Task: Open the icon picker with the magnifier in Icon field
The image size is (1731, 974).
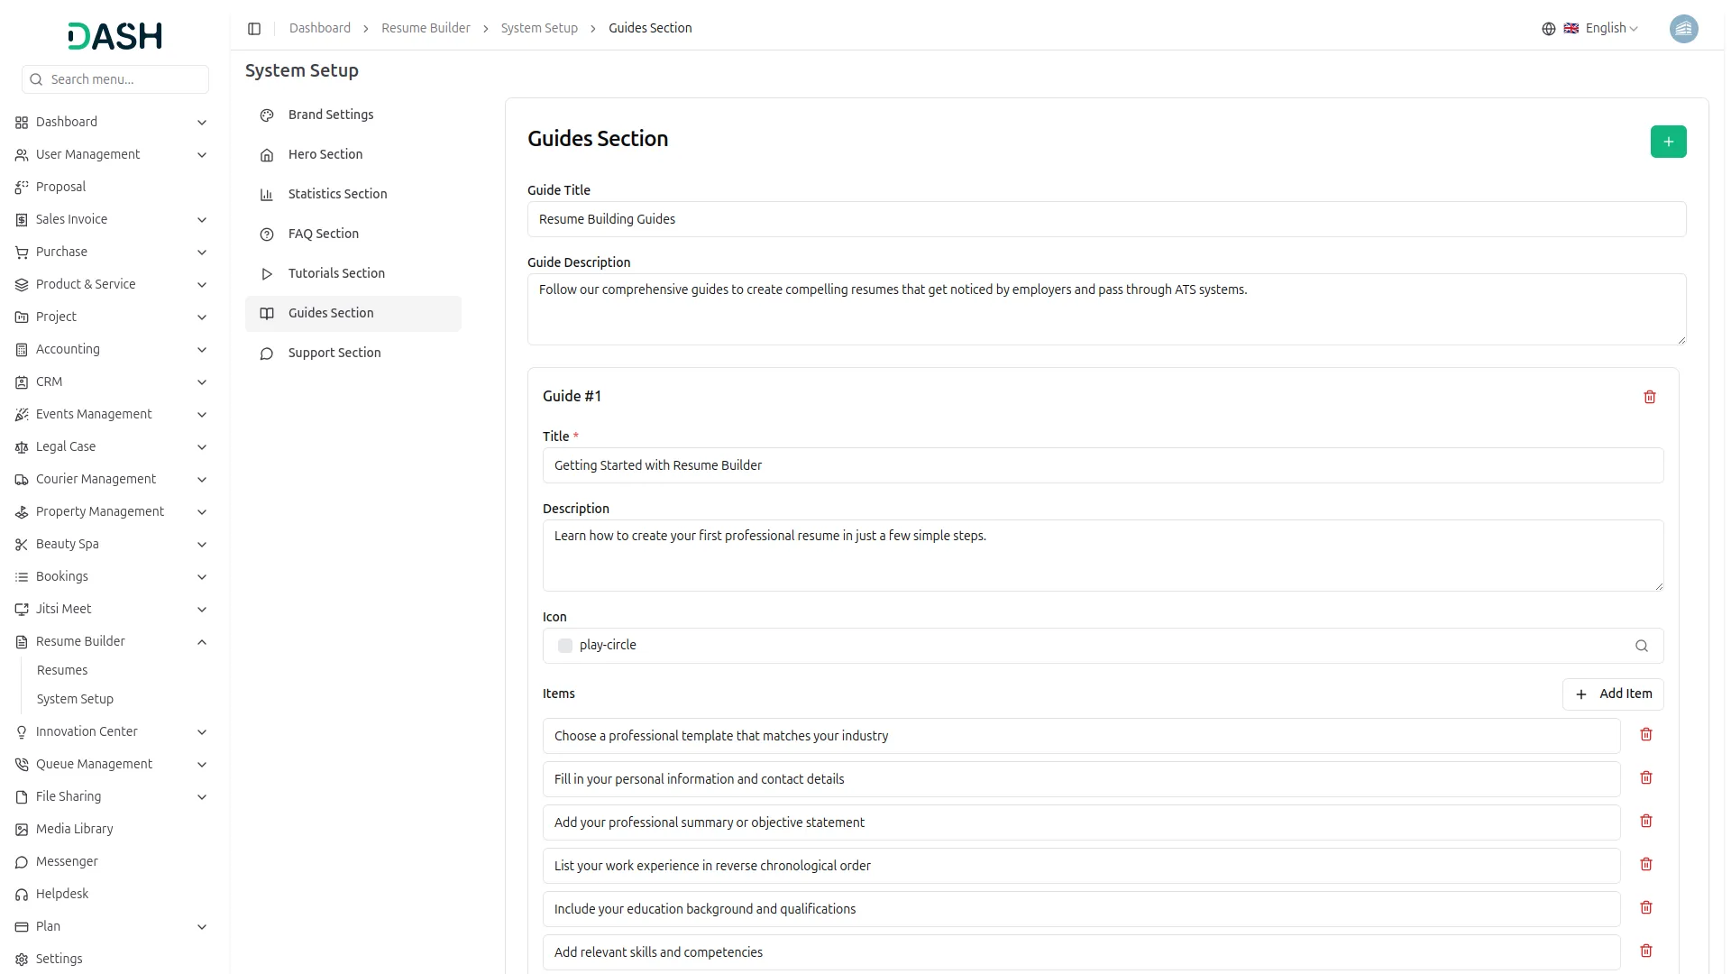Action: [x=1642, y=646]
